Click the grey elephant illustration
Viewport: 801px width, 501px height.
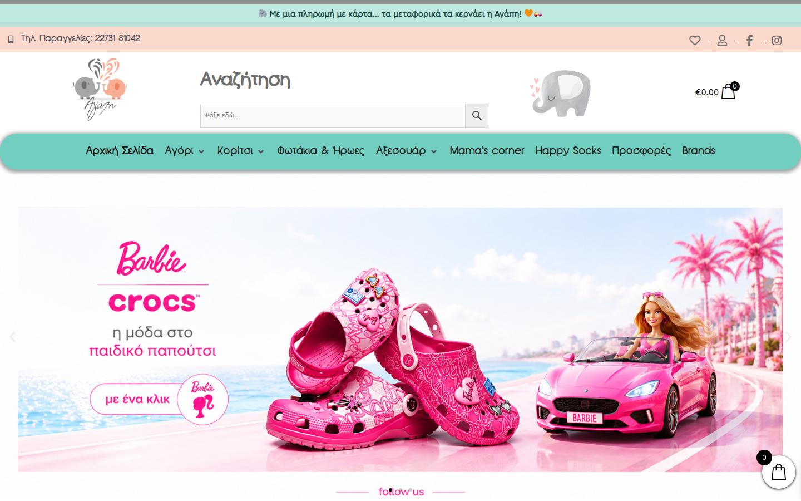click(561, 93)
